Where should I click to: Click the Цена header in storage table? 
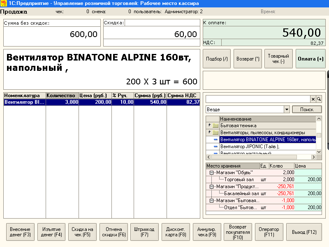(x=308, y=166)
